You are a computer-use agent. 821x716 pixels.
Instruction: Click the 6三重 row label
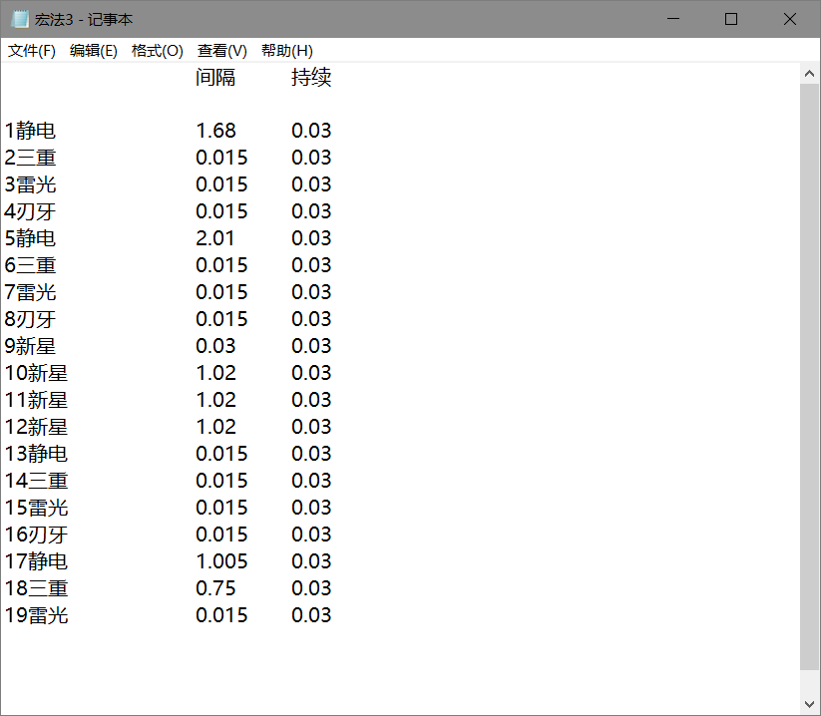[30, 265]
